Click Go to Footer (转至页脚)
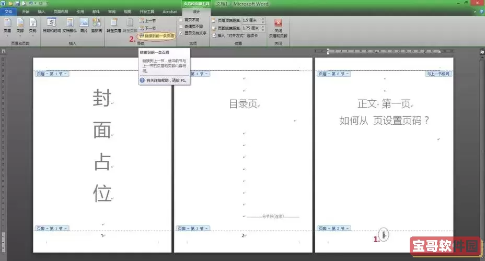 pyautogui.click(x=130, y=26)
